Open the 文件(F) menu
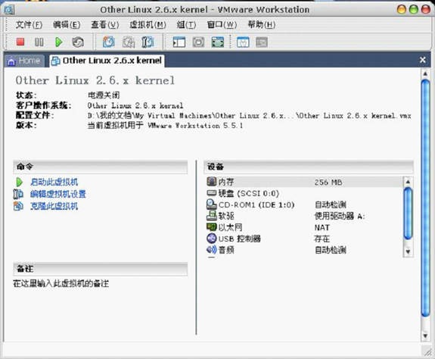Screen dimensions: 435x359 coord(29,25)
